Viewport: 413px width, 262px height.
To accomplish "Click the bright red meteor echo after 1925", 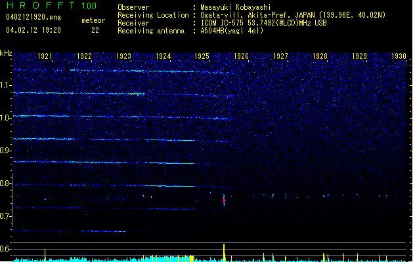I will (224, 200).
